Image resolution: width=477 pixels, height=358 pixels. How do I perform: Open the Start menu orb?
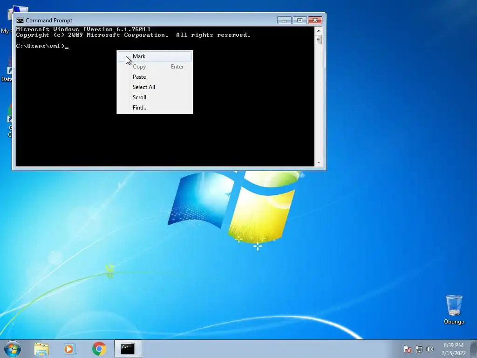13,349
